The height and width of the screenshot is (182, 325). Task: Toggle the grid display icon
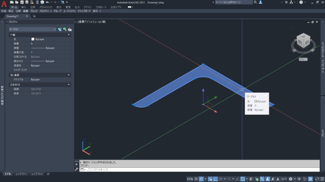pyautogui.click(x=196, y=179)
